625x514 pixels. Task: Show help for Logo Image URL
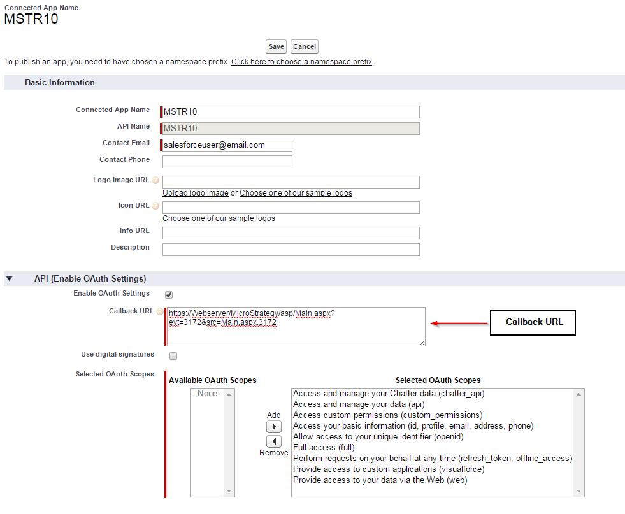155,180
